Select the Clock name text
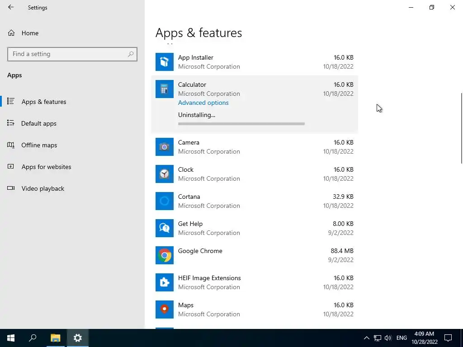Image resolution: width=463 pixels, height=347 pixels. tap(186, 170)
